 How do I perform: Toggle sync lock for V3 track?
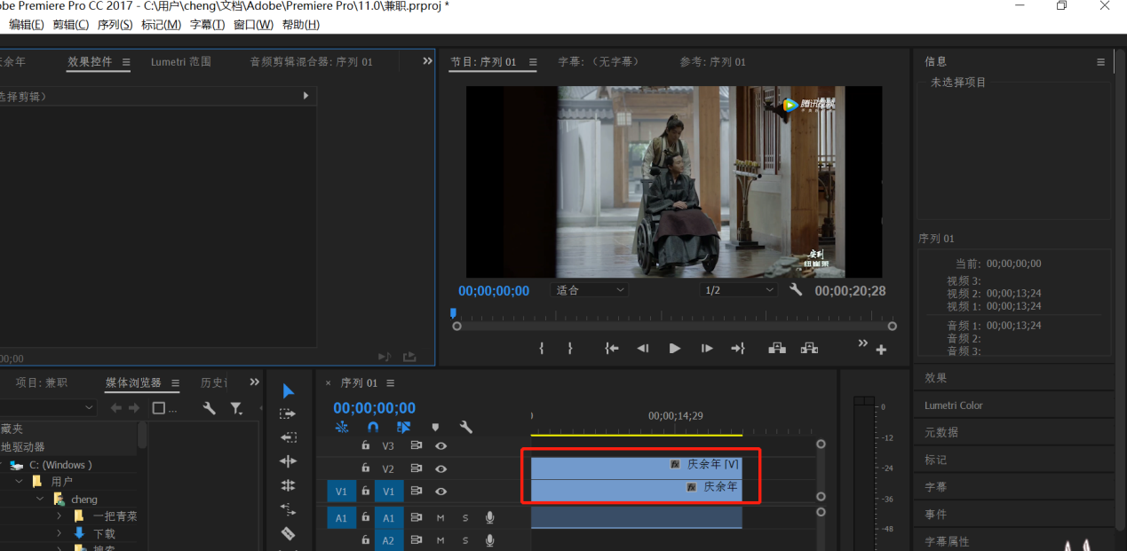[x=416, y=445]
